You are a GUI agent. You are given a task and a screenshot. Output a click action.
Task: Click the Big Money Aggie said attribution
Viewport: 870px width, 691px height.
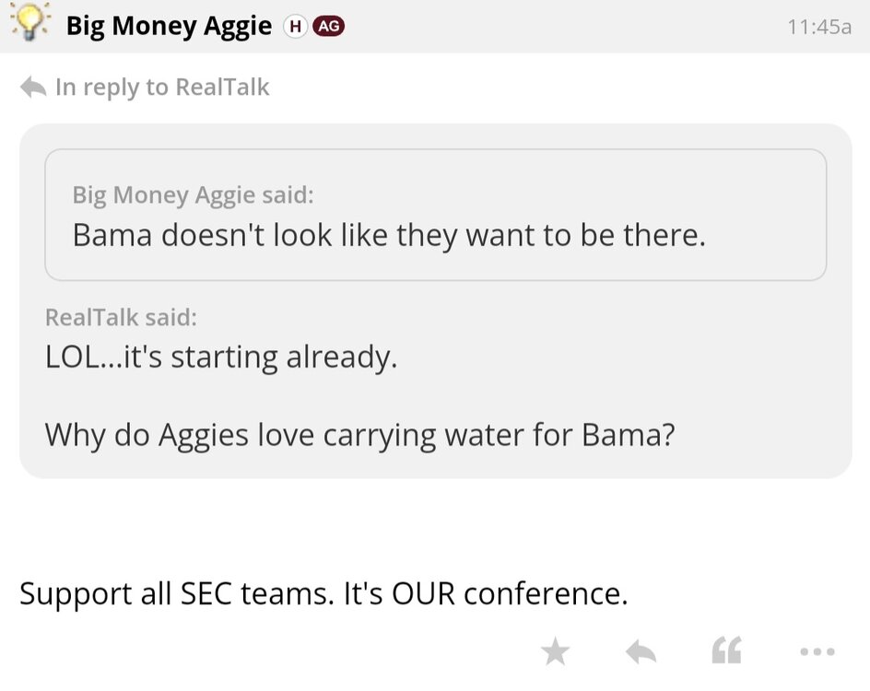click(x=193, y=195)
